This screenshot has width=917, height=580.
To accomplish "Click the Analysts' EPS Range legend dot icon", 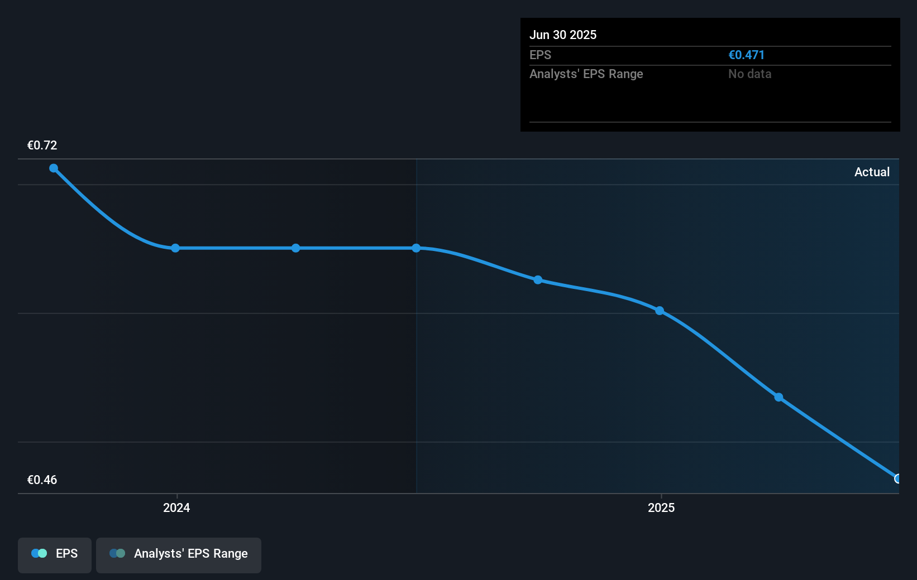I will [117, 553].
